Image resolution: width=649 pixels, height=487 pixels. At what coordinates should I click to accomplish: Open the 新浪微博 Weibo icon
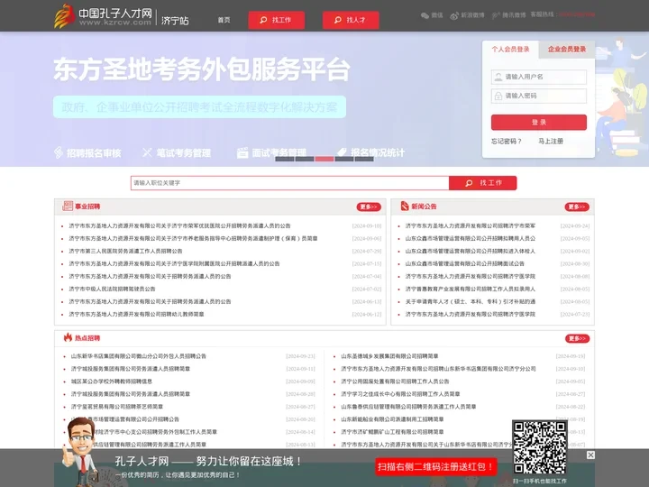tap(454, 15)
